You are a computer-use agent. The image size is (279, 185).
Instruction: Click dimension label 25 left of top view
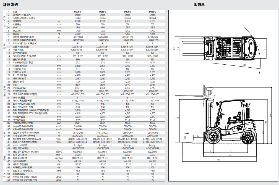point(174,48)
